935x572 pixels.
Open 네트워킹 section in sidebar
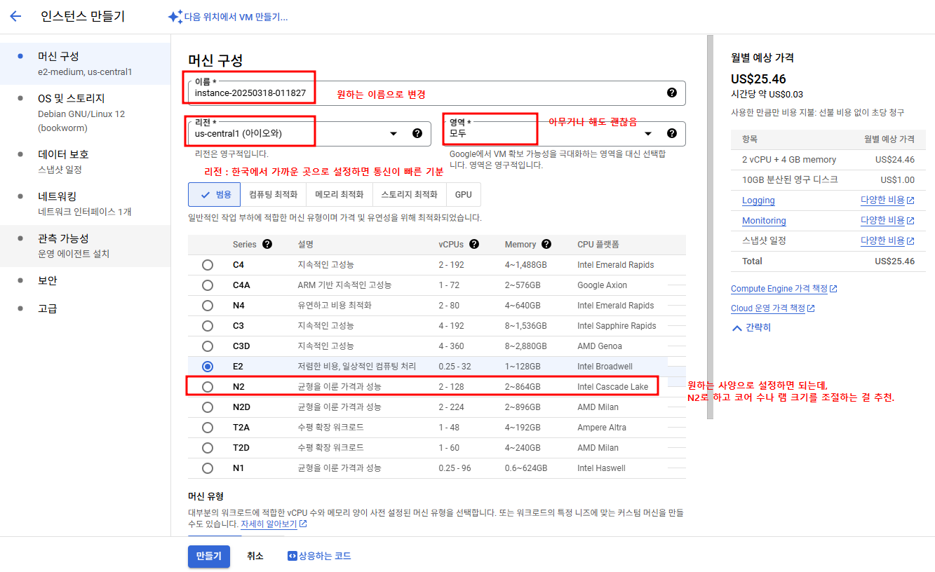click(x=85, y=203)
